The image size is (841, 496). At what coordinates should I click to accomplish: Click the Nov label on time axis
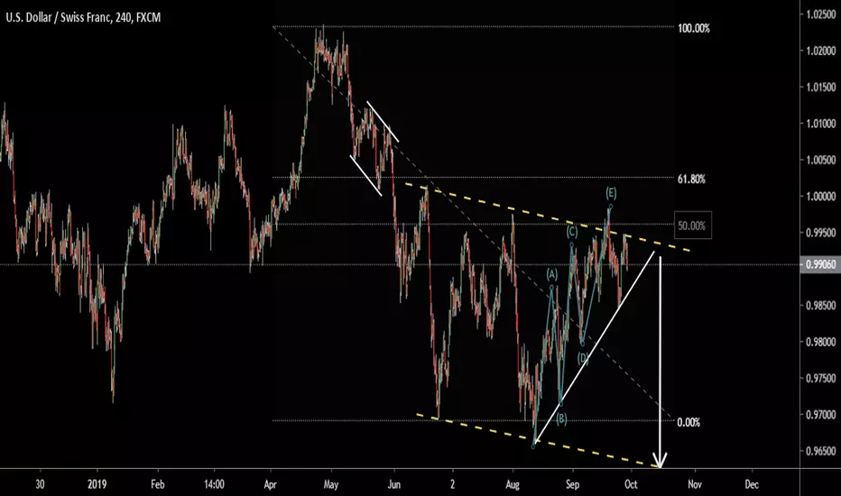(x=695, y=485)
